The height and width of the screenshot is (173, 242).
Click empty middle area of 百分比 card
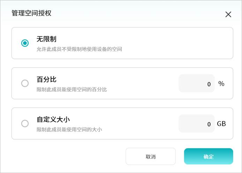[139, 84]
